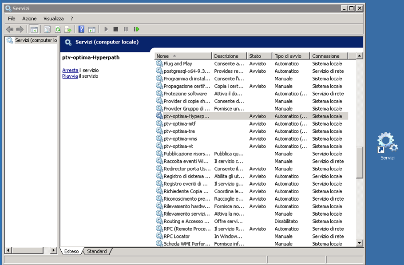Click the green Refresh toolbar icon
This screenshot has height=265, width=404.
(58, 29)
